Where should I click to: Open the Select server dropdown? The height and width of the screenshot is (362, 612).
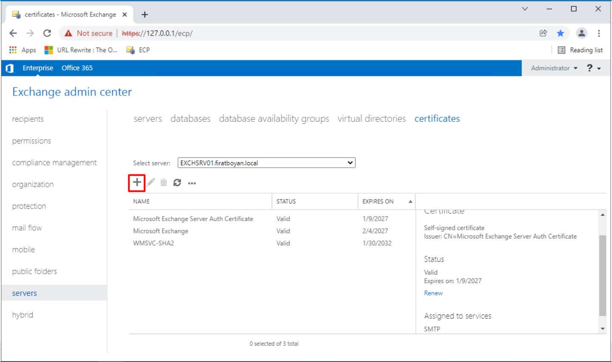266,163
